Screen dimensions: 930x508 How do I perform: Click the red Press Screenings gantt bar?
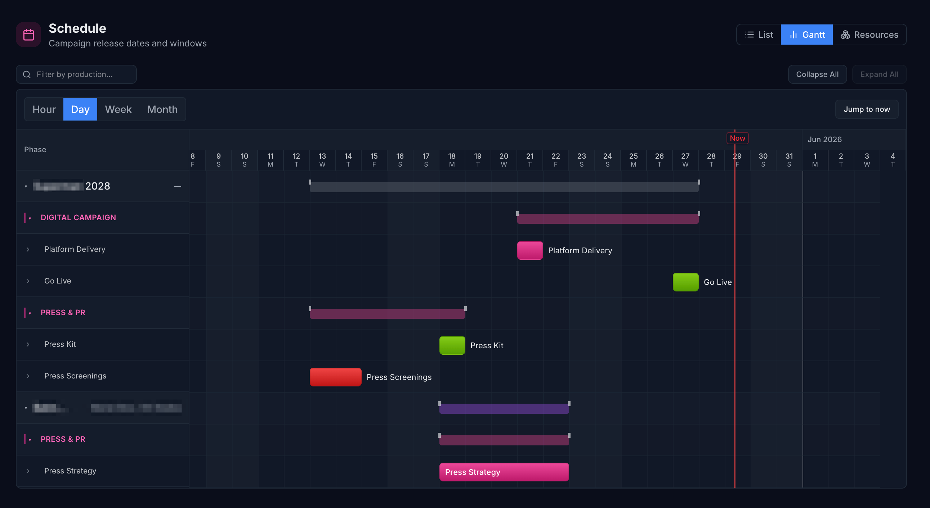coord(335,377)
